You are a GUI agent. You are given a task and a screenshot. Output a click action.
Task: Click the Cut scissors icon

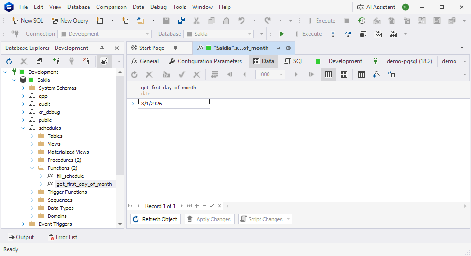pyautogui.click(x=196, y=21)
